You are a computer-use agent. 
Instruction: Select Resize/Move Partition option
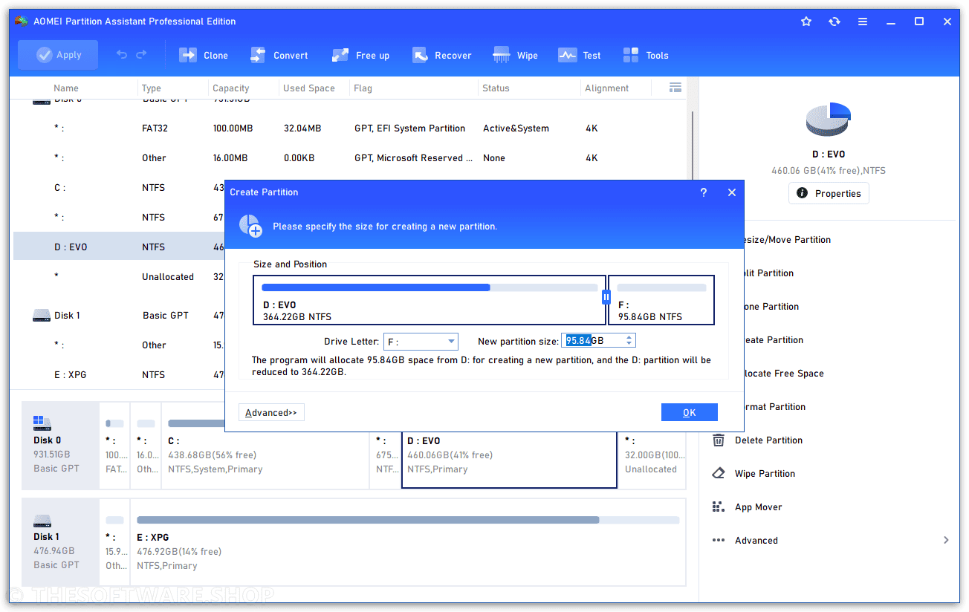point(788,240)
